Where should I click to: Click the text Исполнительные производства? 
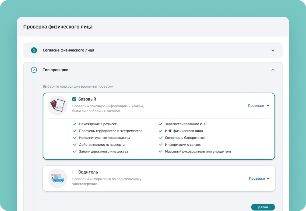coord(104,138)
